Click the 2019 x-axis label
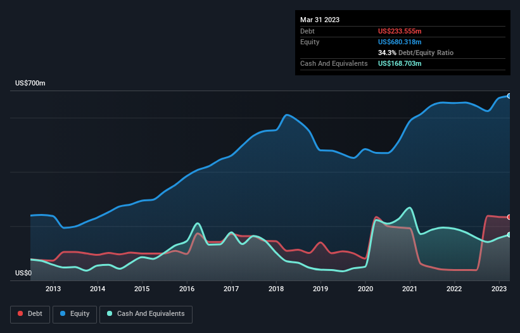The image size is (520, 333). pos(320,289)
